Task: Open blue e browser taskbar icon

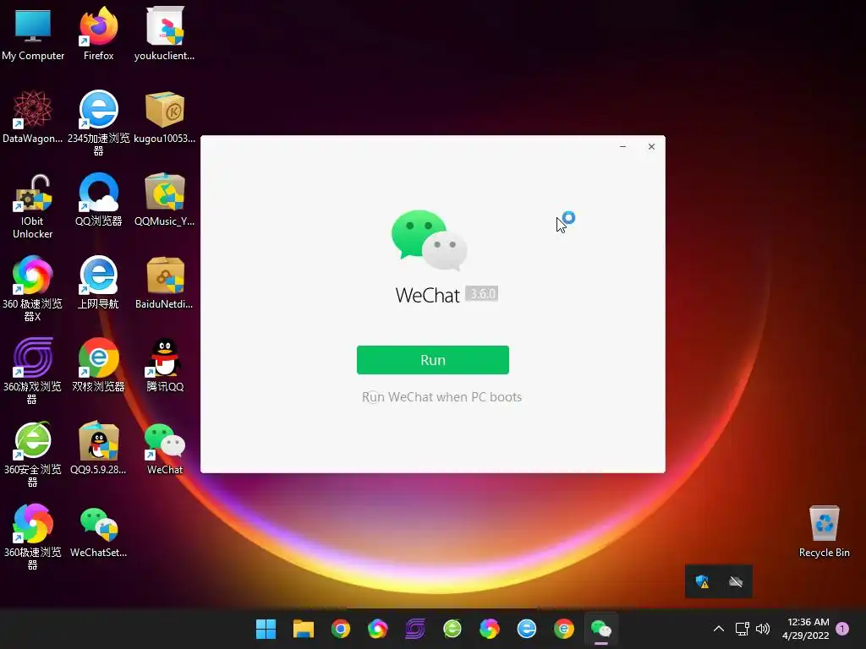Action: 526,629
